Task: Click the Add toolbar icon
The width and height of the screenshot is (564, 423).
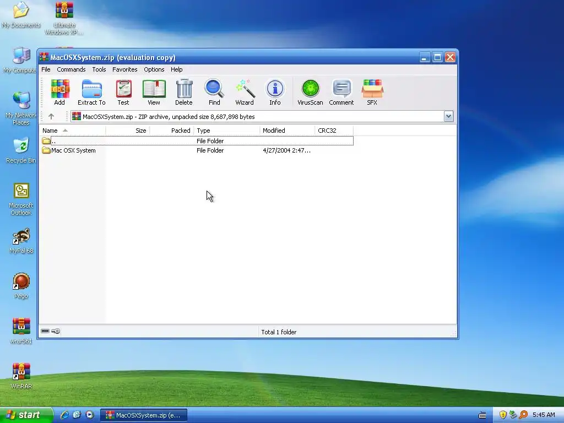Action: (59, 93)
